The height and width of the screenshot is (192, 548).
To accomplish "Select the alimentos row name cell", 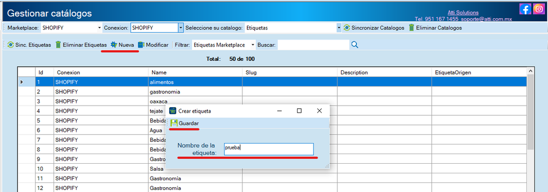I will pos(195,82).
